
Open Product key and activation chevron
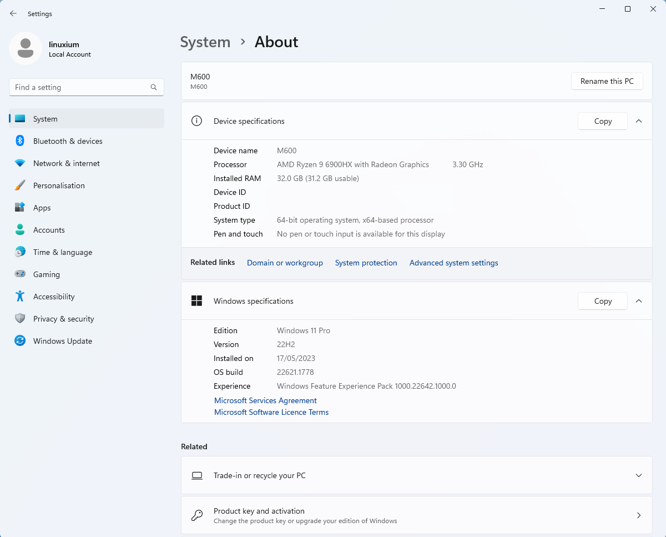(639, 515)
